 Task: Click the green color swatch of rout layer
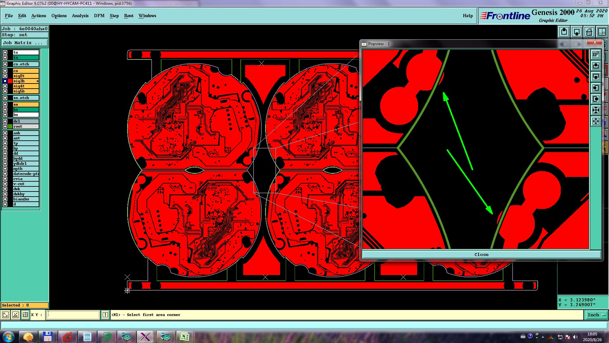pos(10,126)
